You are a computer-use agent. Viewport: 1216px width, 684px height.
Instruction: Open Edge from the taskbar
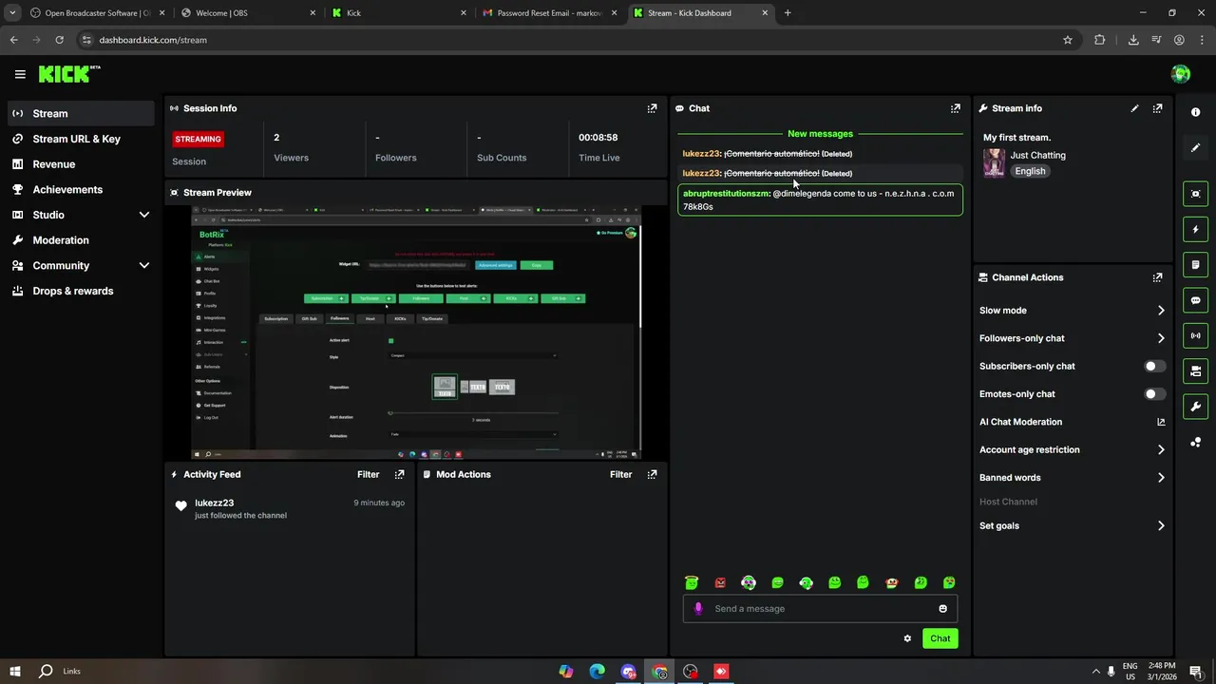tap(597, 671)
